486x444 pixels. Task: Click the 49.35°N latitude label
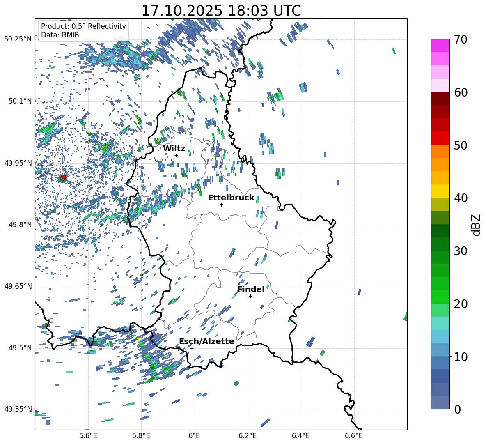coord(18,409)
